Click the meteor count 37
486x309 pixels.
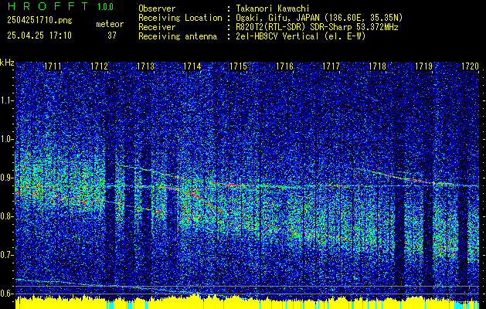click(x=112, y=36)
